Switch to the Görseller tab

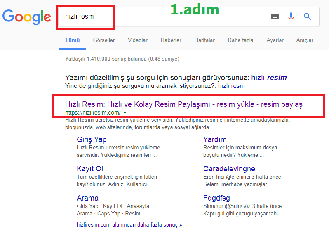point(104,40)
